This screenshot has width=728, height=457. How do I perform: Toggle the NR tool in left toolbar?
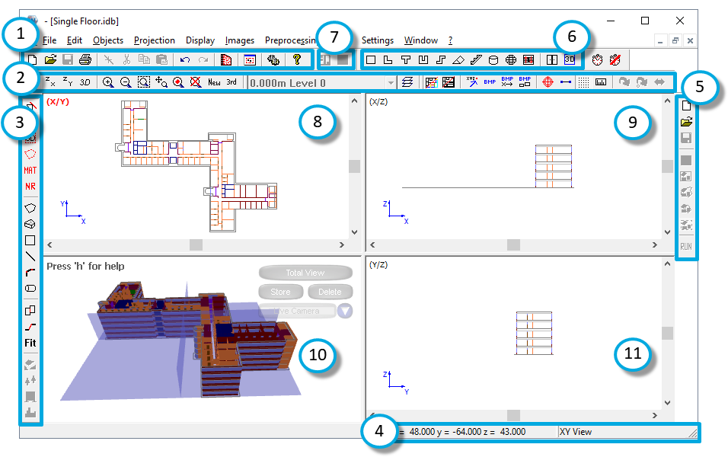coord(30,186)
